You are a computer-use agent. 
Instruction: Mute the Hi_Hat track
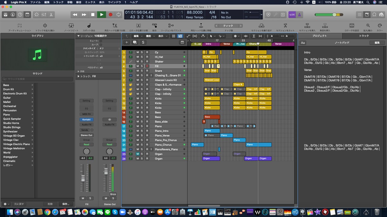[138, 57]
